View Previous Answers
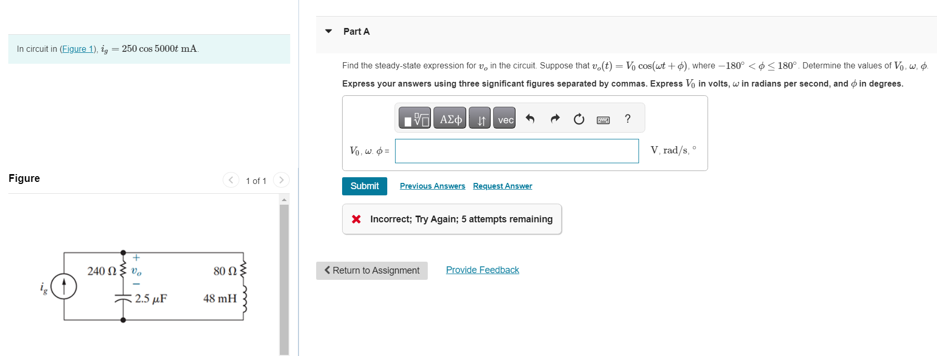Screen dimensions: 937x356 coord(432,186)
